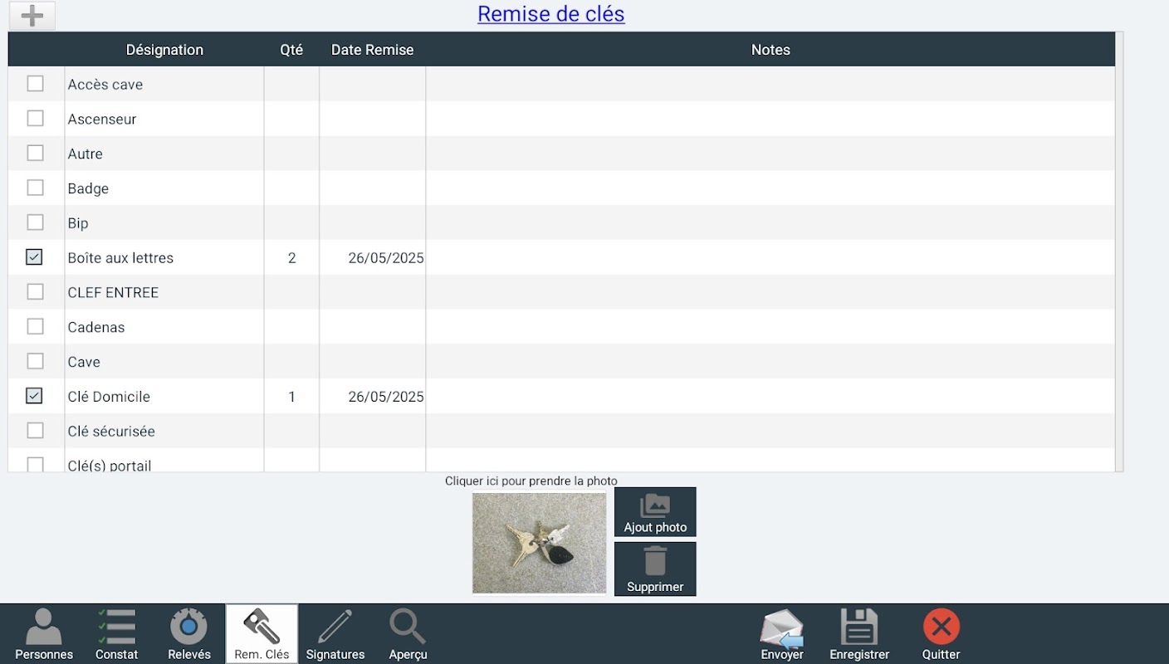Send the report with Envoyer
The image size is (1169, 664).
tap(782, 634)
